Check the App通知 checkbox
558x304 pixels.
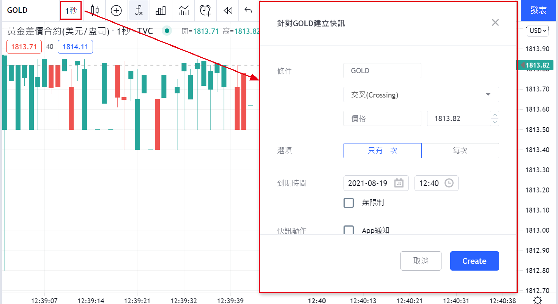(x=348, y=230)
